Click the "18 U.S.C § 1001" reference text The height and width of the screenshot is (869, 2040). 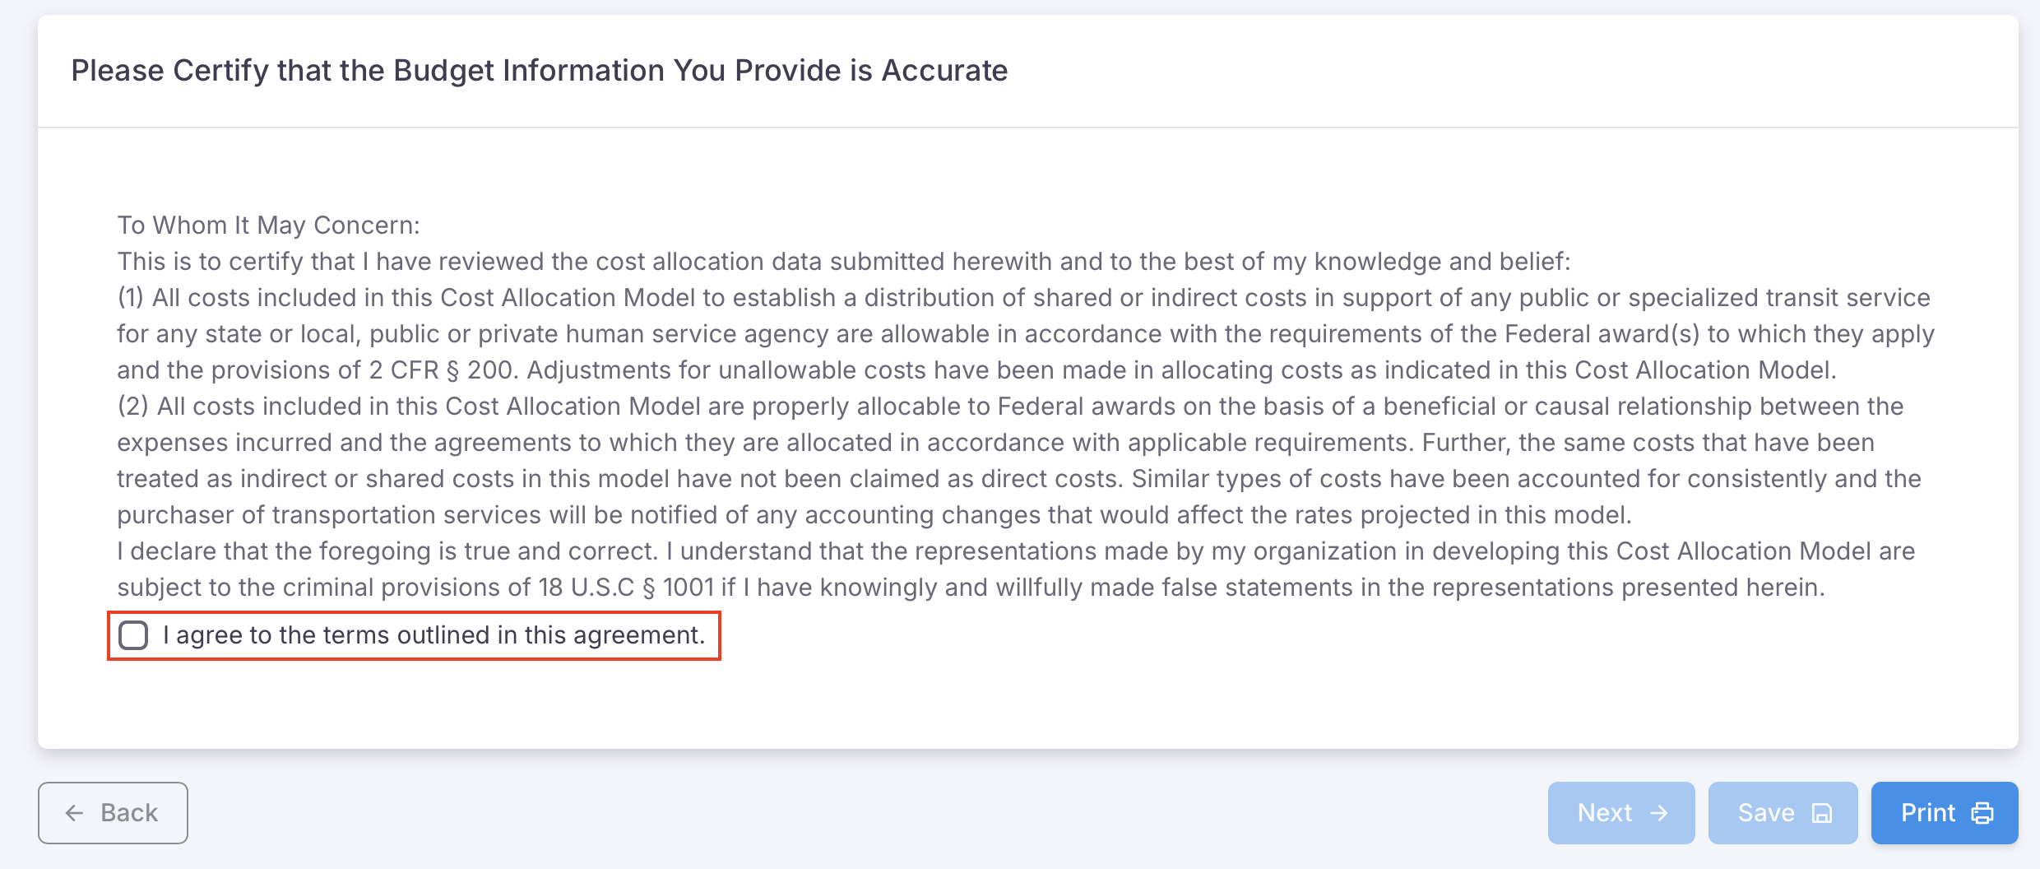(626, 588)
